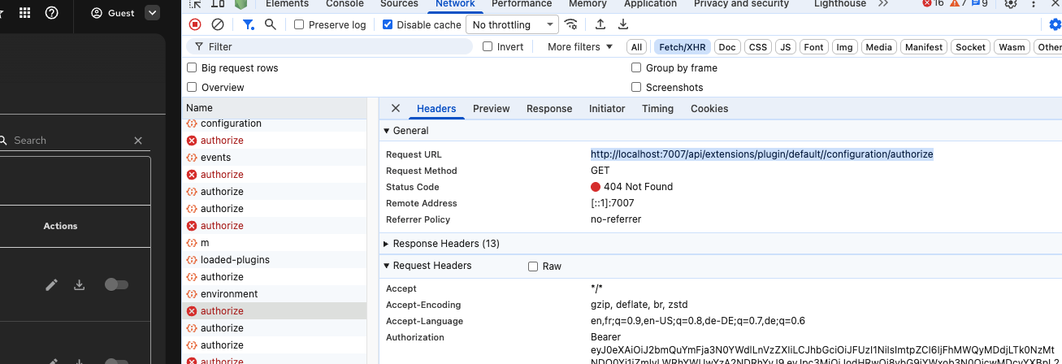1062x364 pixels.
Task: Clear the network log
Action: pyautogui.click(x=218, y=24)
